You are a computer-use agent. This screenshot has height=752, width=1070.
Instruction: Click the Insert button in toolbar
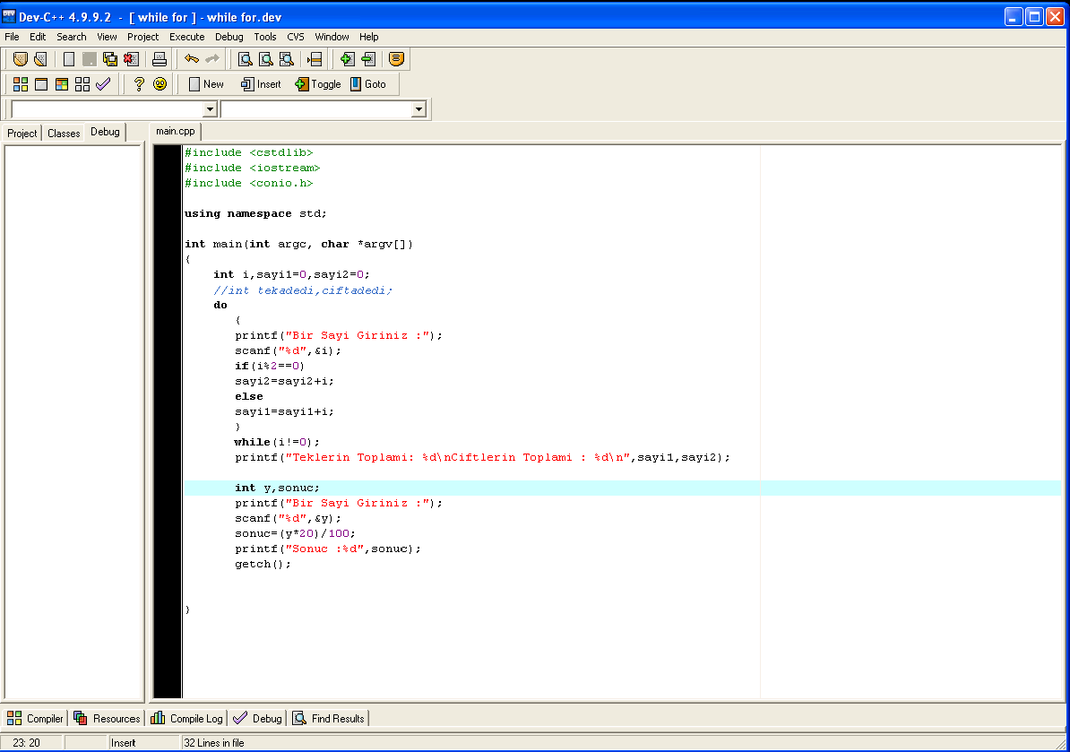click(262, 84)
